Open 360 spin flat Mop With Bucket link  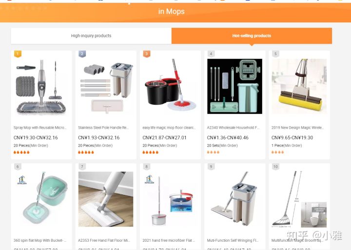click(x=40, y=240)
